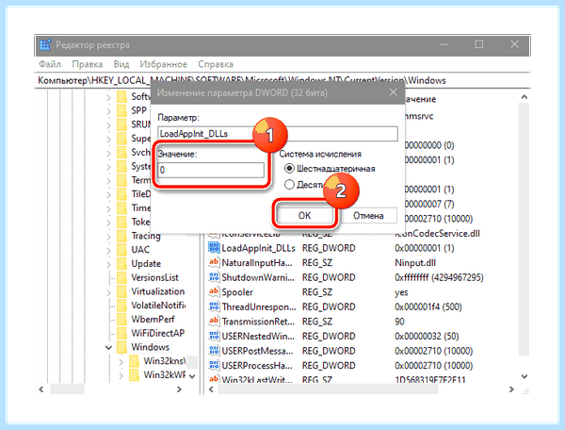This screenshot has height=430, width=565.
Task: Close the DWORD edit dialog
Action: 393,92
